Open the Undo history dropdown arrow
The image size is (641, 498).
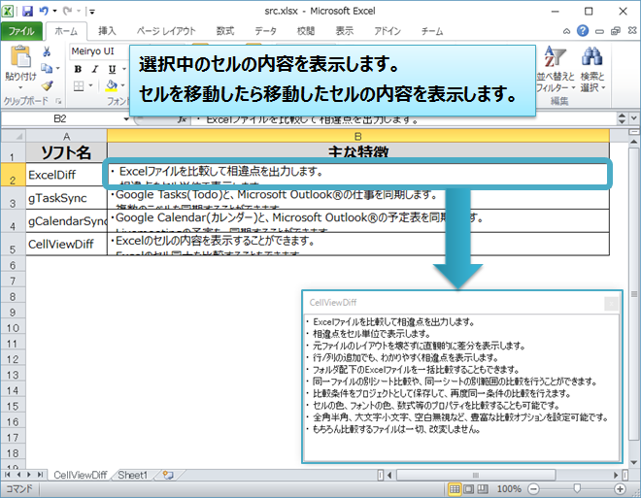pyautogui.click(x=54, y=12)
